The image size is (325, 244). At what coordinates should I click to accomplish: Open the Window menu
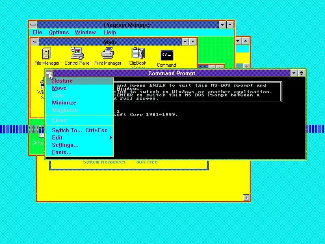tap(85, 33)
